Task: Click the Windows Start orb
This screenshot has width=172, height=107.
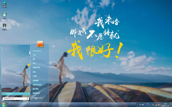Action: pyautogui.click(x=3, y=105)
